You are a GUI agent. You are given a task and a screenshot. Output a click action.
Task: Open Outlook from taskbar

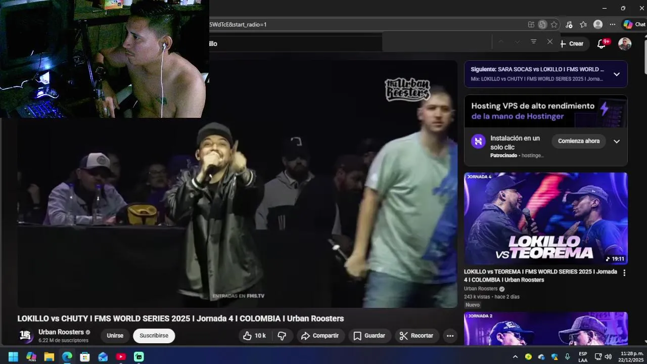click(x=103, y=357)
